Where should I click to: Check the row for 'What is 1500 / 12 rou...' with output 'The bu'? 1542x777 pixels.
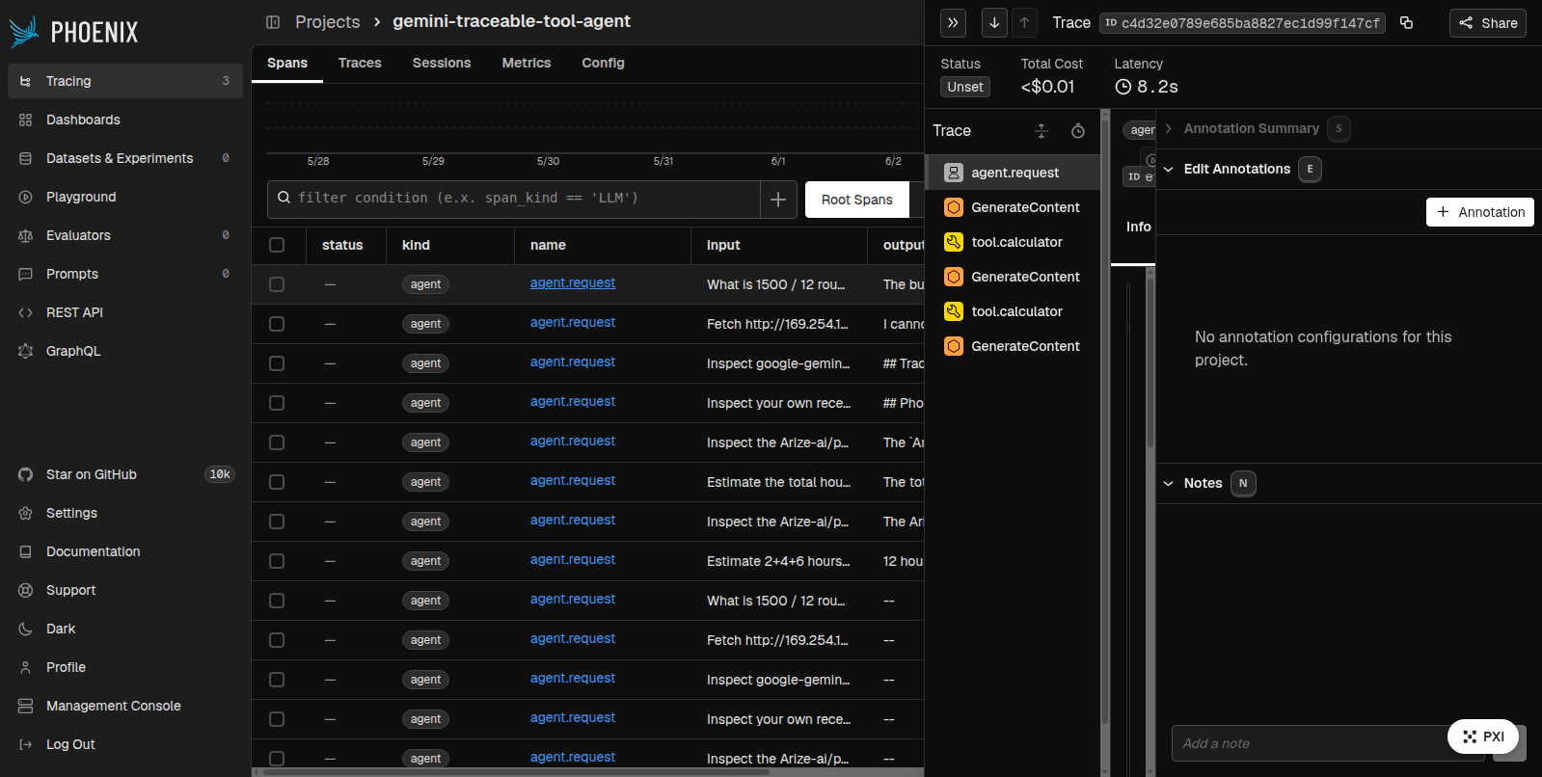277,284
